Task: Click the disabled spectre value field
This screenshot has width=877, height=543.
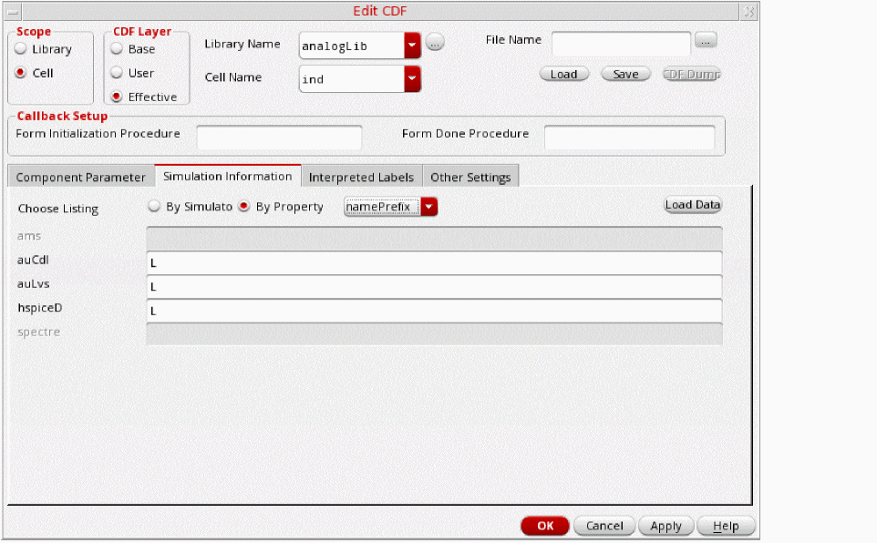Action: pos(434,334)
